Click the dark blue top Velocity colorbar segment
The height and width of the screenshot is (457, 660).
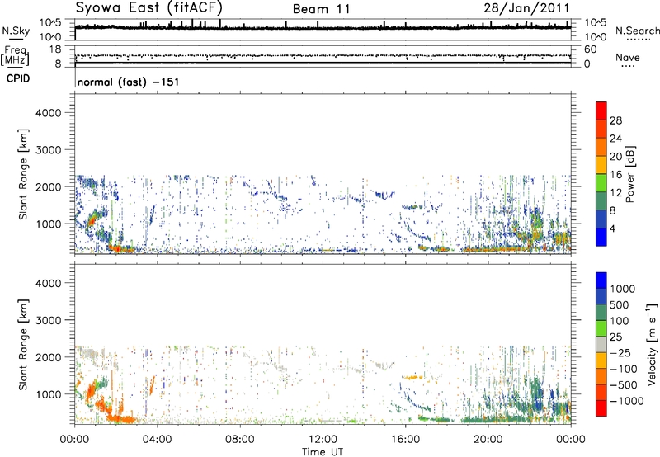pos(601,280)
